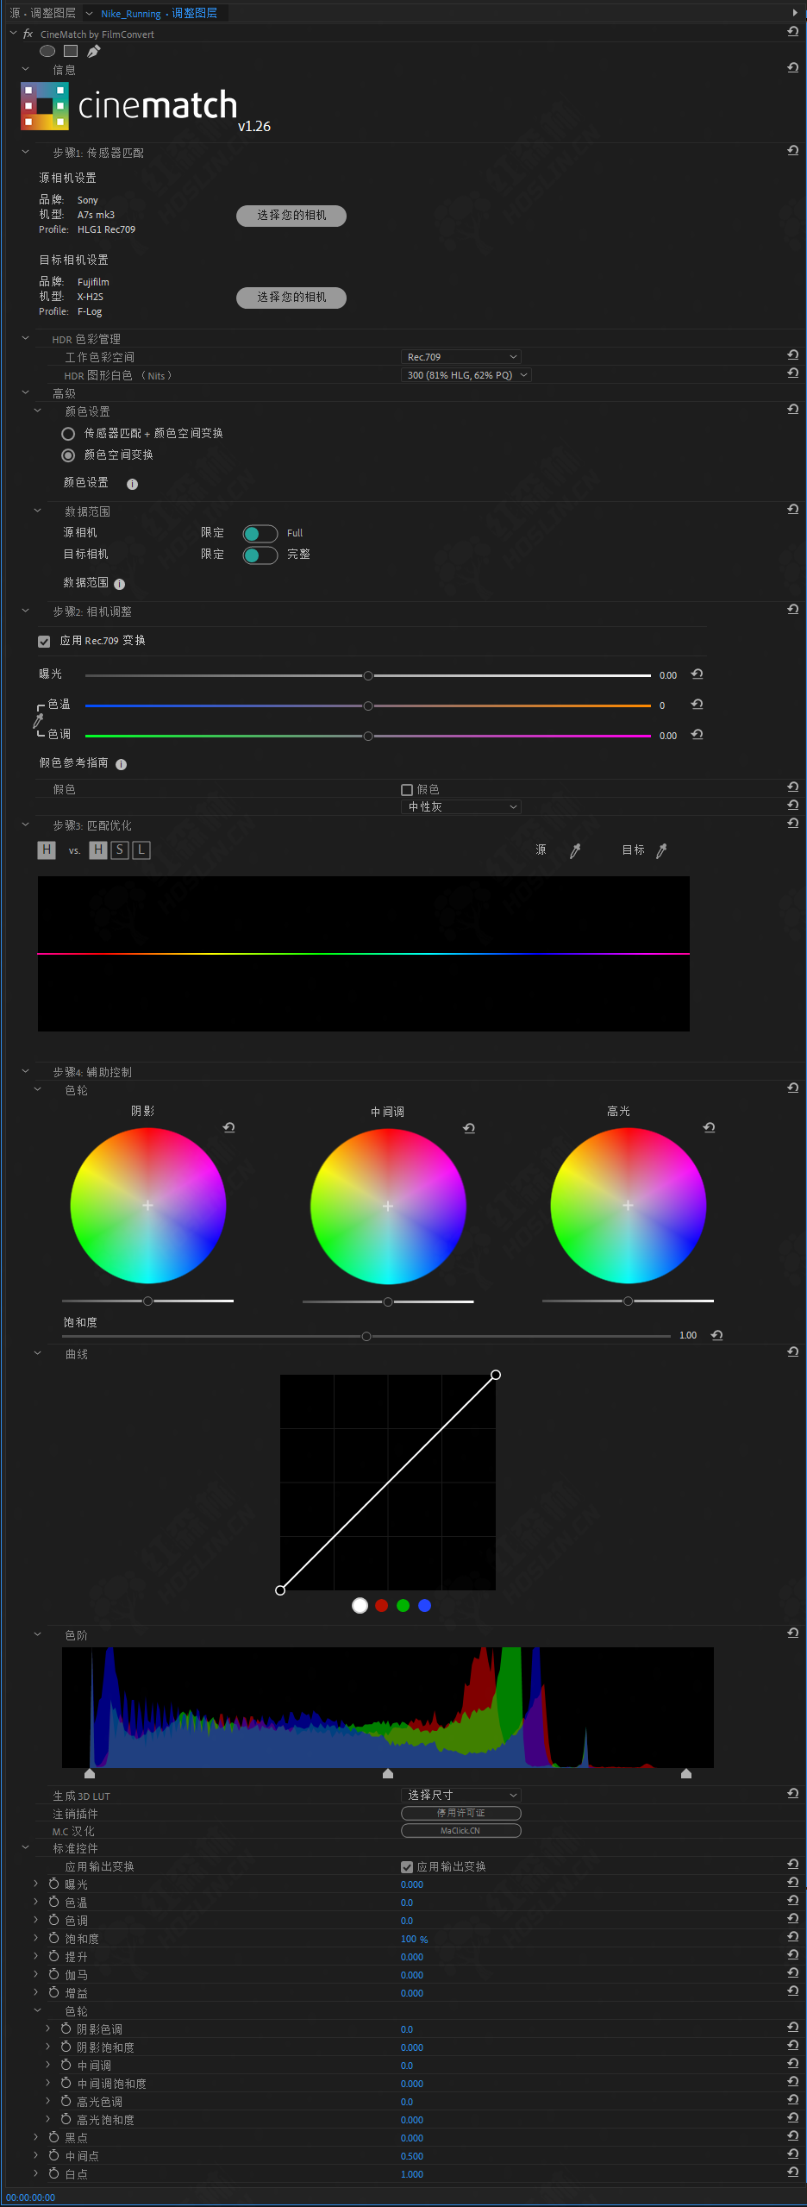Click the levels midpoint marker
Viewport: 807px width, 2207px height.
click(388, 1774)
